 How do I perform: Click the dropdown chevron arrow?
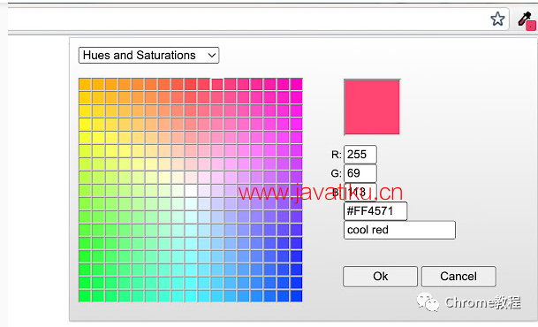212,56
